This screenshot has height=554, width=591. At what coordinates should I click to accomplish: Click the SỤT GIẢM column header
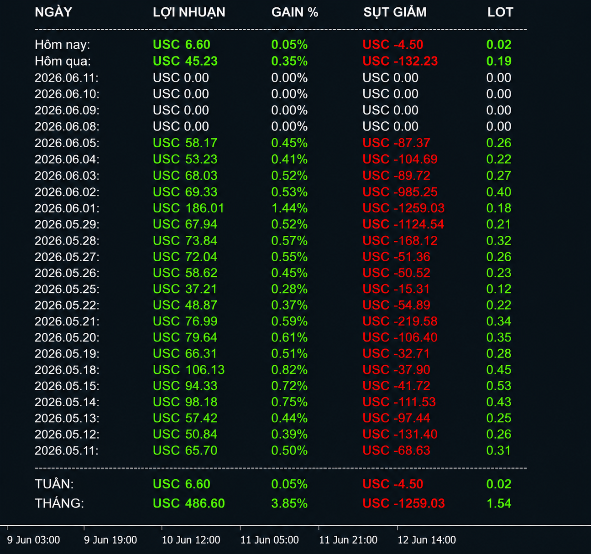(395, 12)
